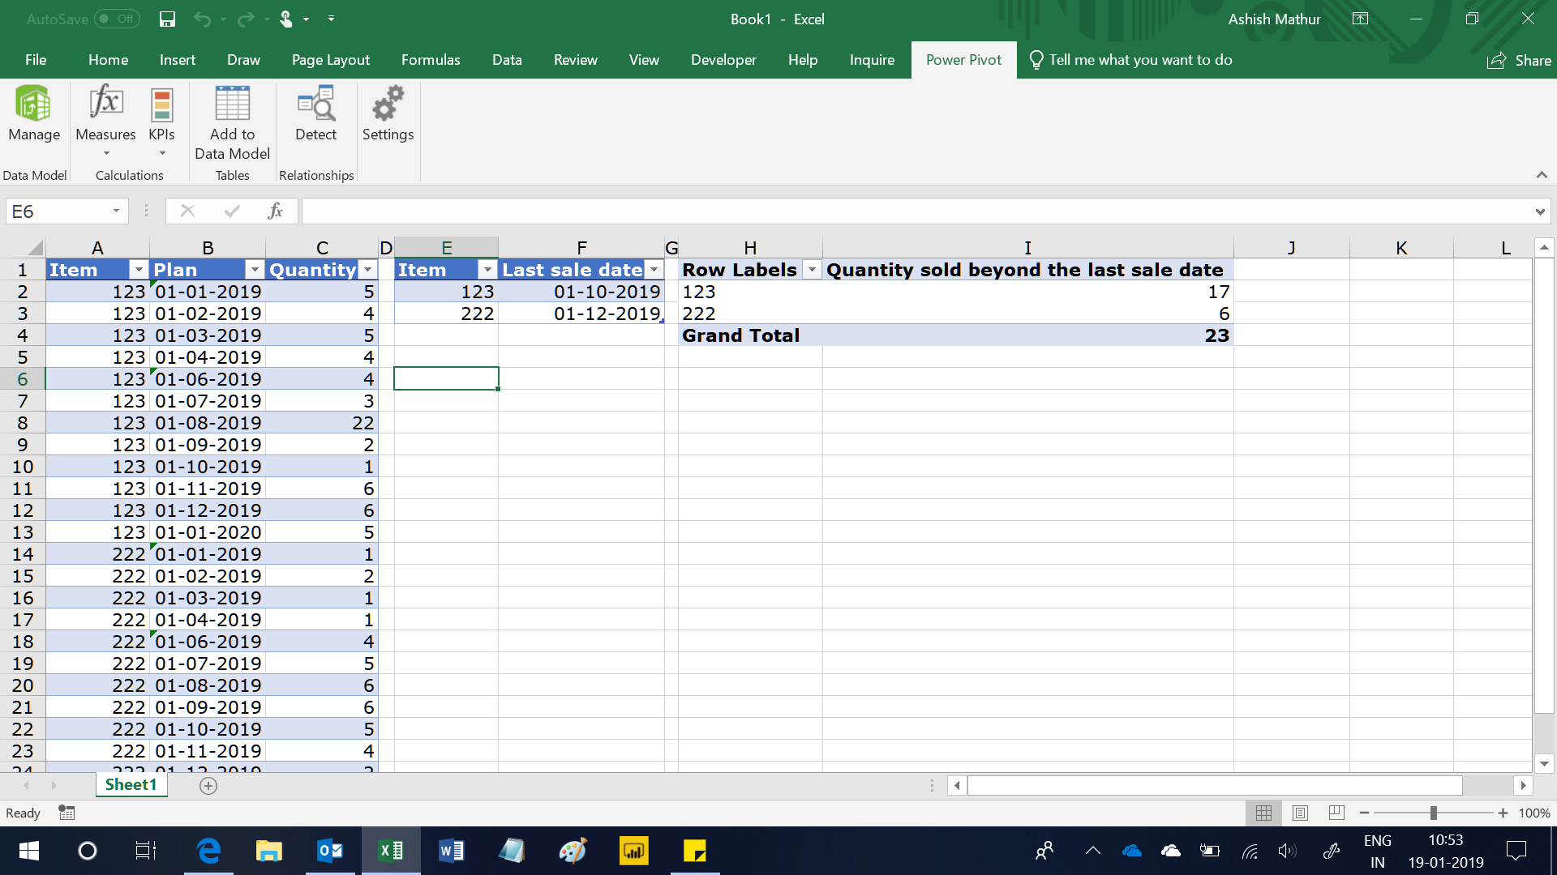Open the Measures menu
This screenshot has height=875, width=1557.
tap(105, 121)
